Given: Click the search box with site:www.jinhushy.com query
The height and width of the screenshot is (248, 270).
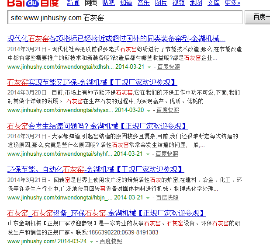Looking at the screenshot, I should coord(125,17).
